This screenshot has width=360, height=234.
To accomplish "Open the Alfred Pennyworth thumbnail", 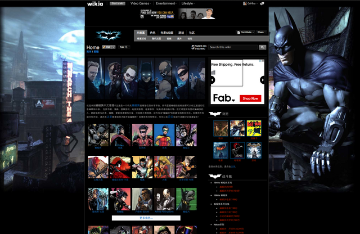I will (x=164, y=199).
